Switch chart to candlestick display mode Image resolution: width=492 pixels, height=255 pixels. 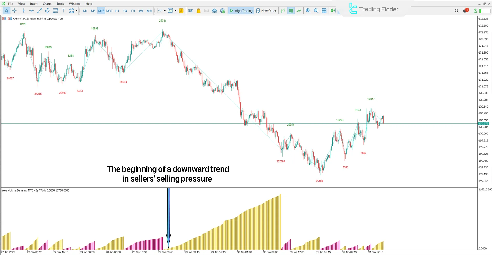pos(291,11)
